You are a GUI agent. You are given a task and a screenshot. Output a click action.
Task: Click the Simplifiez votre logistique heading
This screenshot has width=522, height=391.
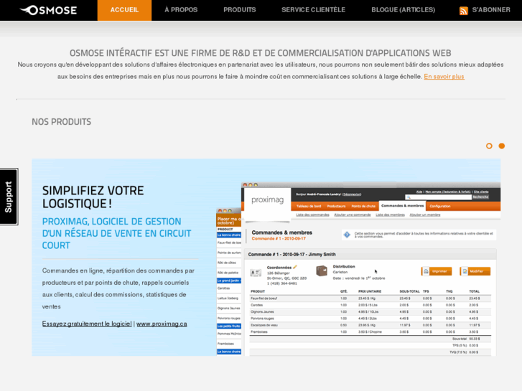tap(93, 197)
